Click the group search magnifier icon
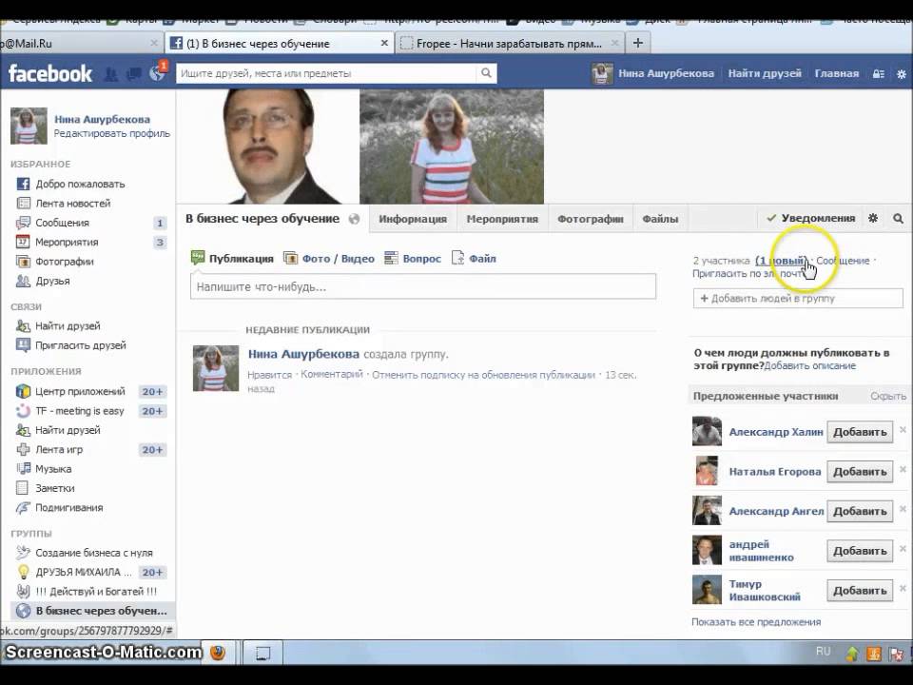This screenshot has width=913, height=685. 898,218
